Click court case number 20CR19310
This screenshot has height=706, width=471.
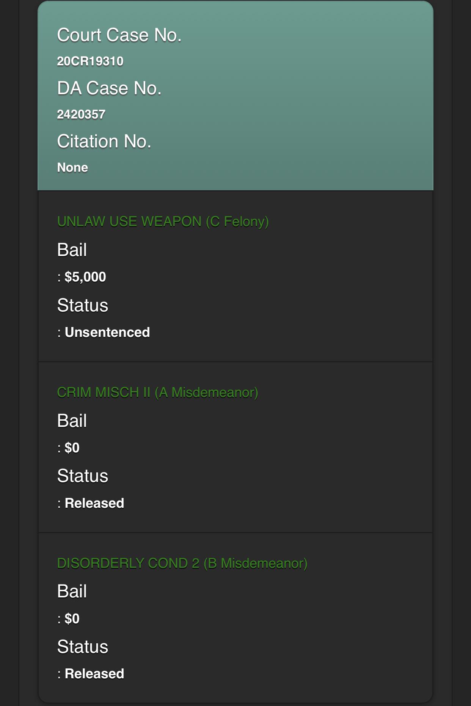coord(90,61)
